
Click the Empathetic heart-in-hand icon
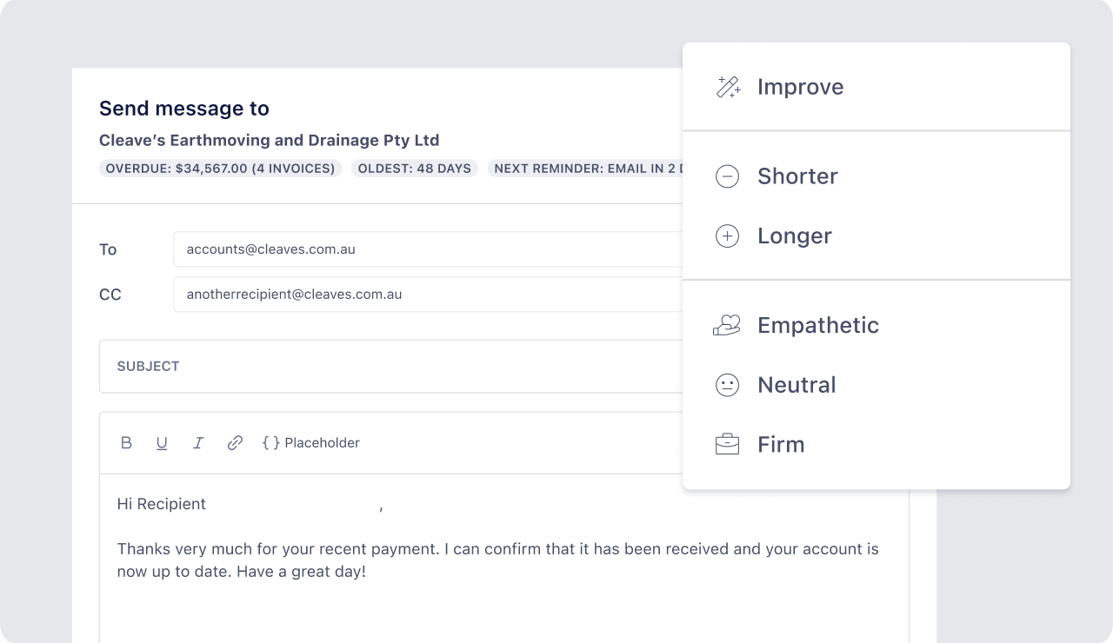[727, 325]
